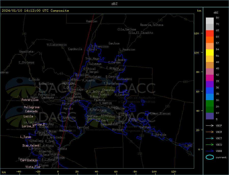Click the RIVAD map label
The height and width of the screenshot is (175, 229).
coord(105,116)
